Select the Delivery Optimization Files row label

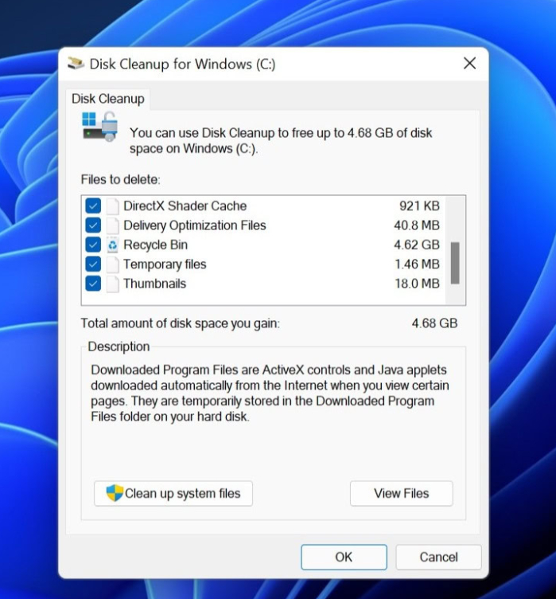pos(195,225)
